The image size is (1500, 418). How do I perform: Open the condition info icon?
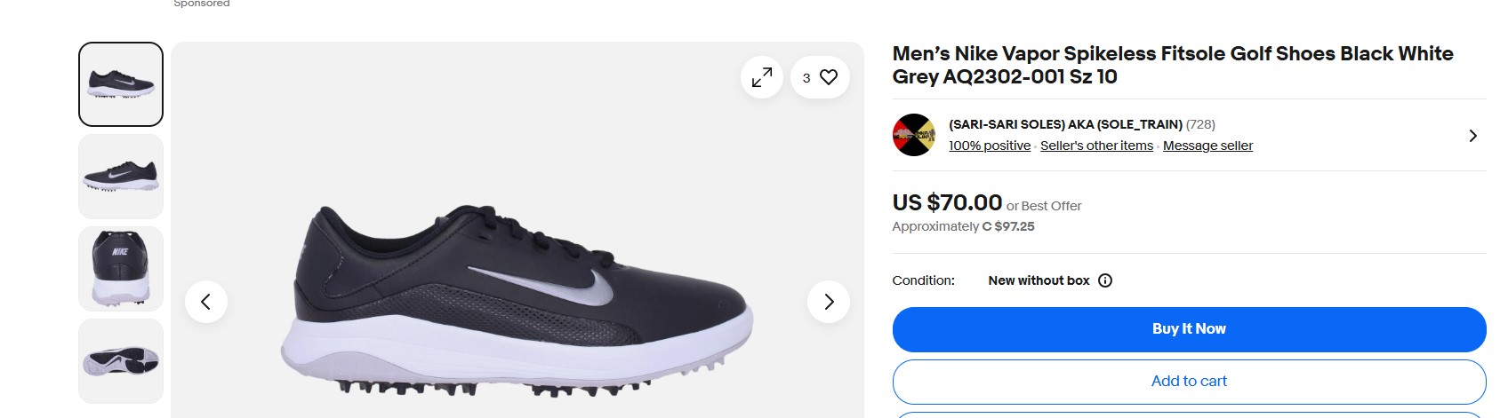tap(1105, 280)
